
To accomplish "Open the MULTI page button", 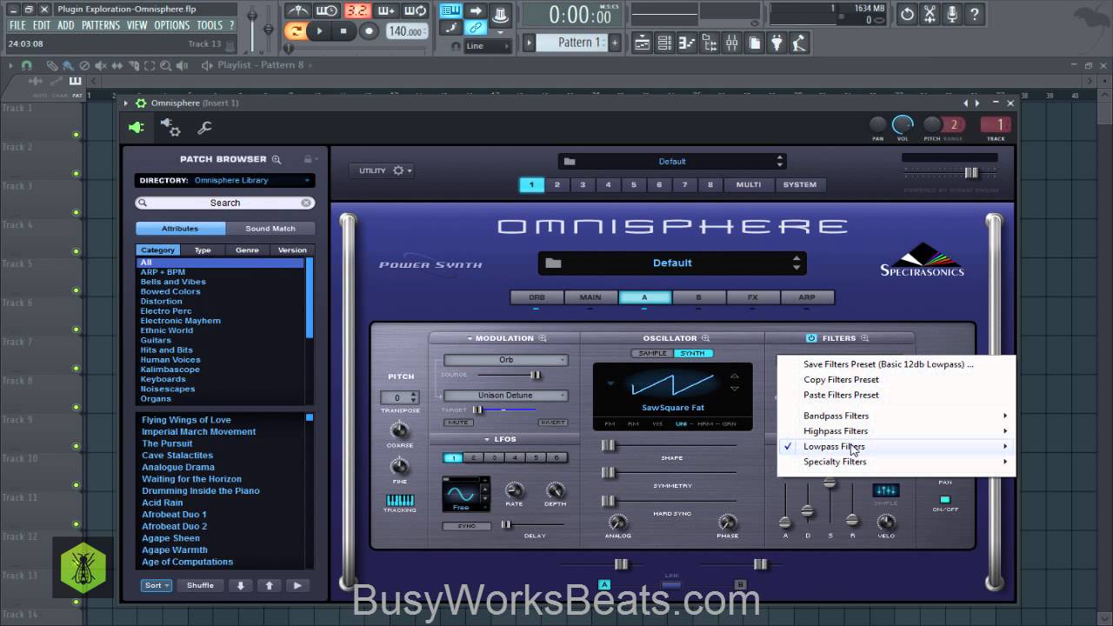I will coord(749,184).
